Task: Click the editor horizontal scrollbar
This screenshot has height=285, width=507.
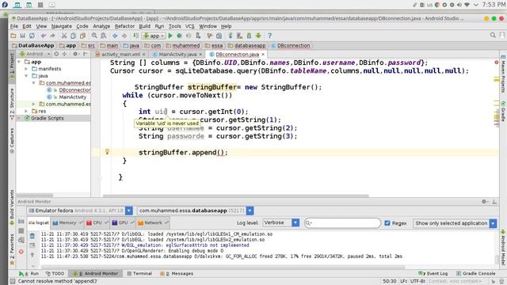Action: 236,196
